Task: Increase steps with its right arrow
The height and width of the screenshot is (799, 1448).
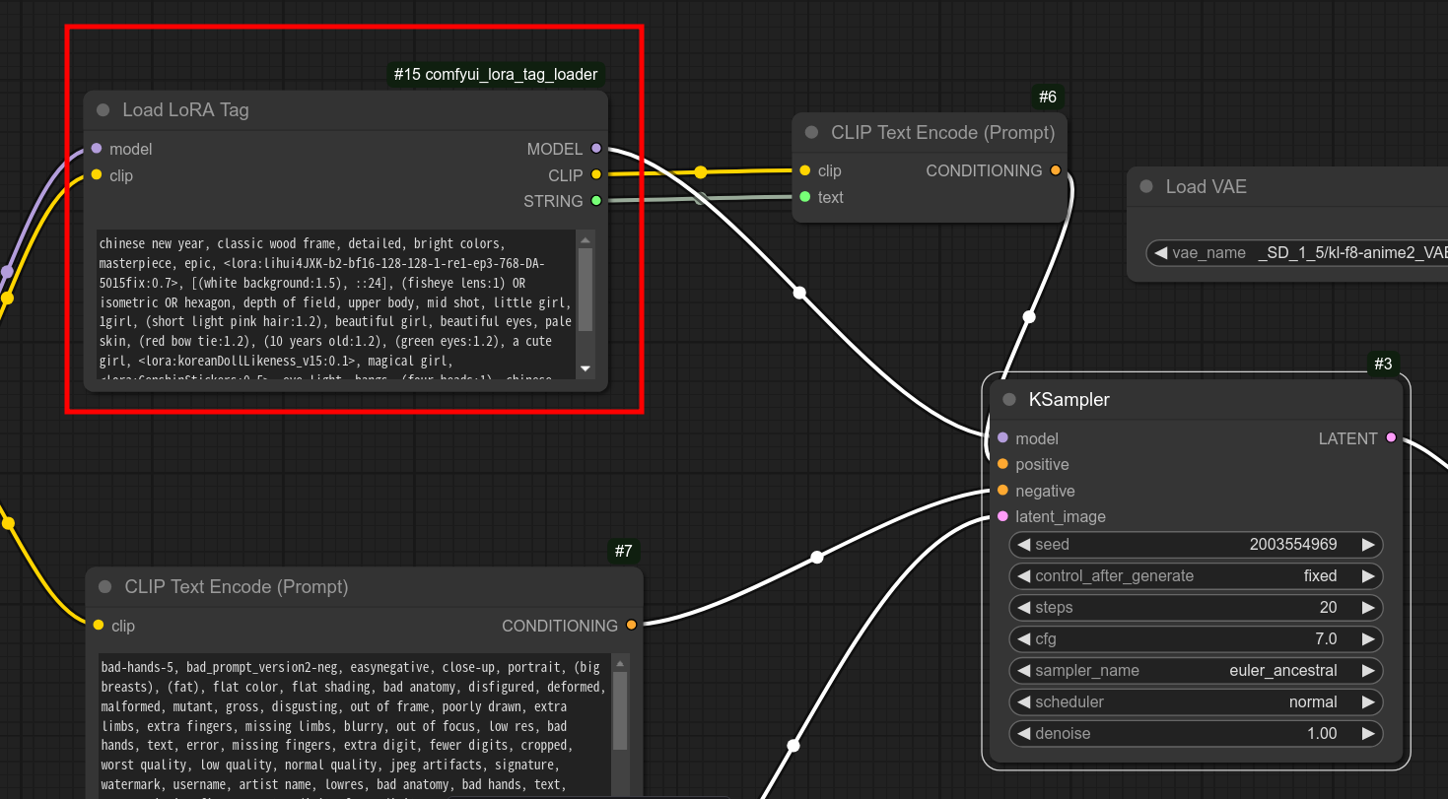Action: click(1368, 608)
